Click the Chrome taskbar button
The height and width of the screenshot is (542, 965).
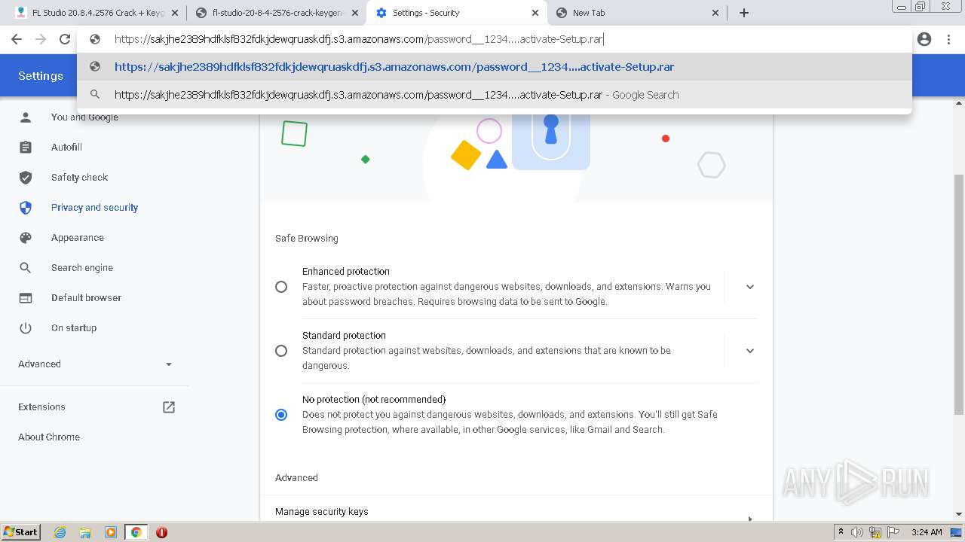pyautogui.click(x=136, y=532)
